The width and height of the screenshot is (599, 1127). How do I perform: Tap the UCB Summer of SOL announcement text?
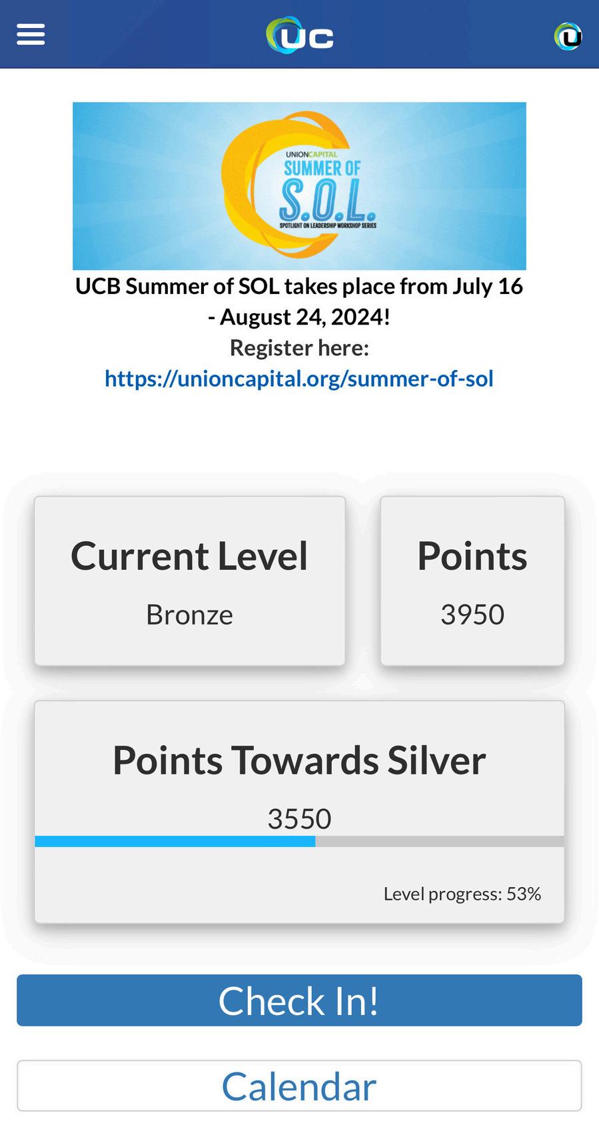pyautogui.click(x=299, y=301)
